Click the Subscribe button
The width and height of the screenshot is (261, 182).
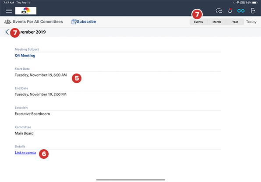pos(84,21)
